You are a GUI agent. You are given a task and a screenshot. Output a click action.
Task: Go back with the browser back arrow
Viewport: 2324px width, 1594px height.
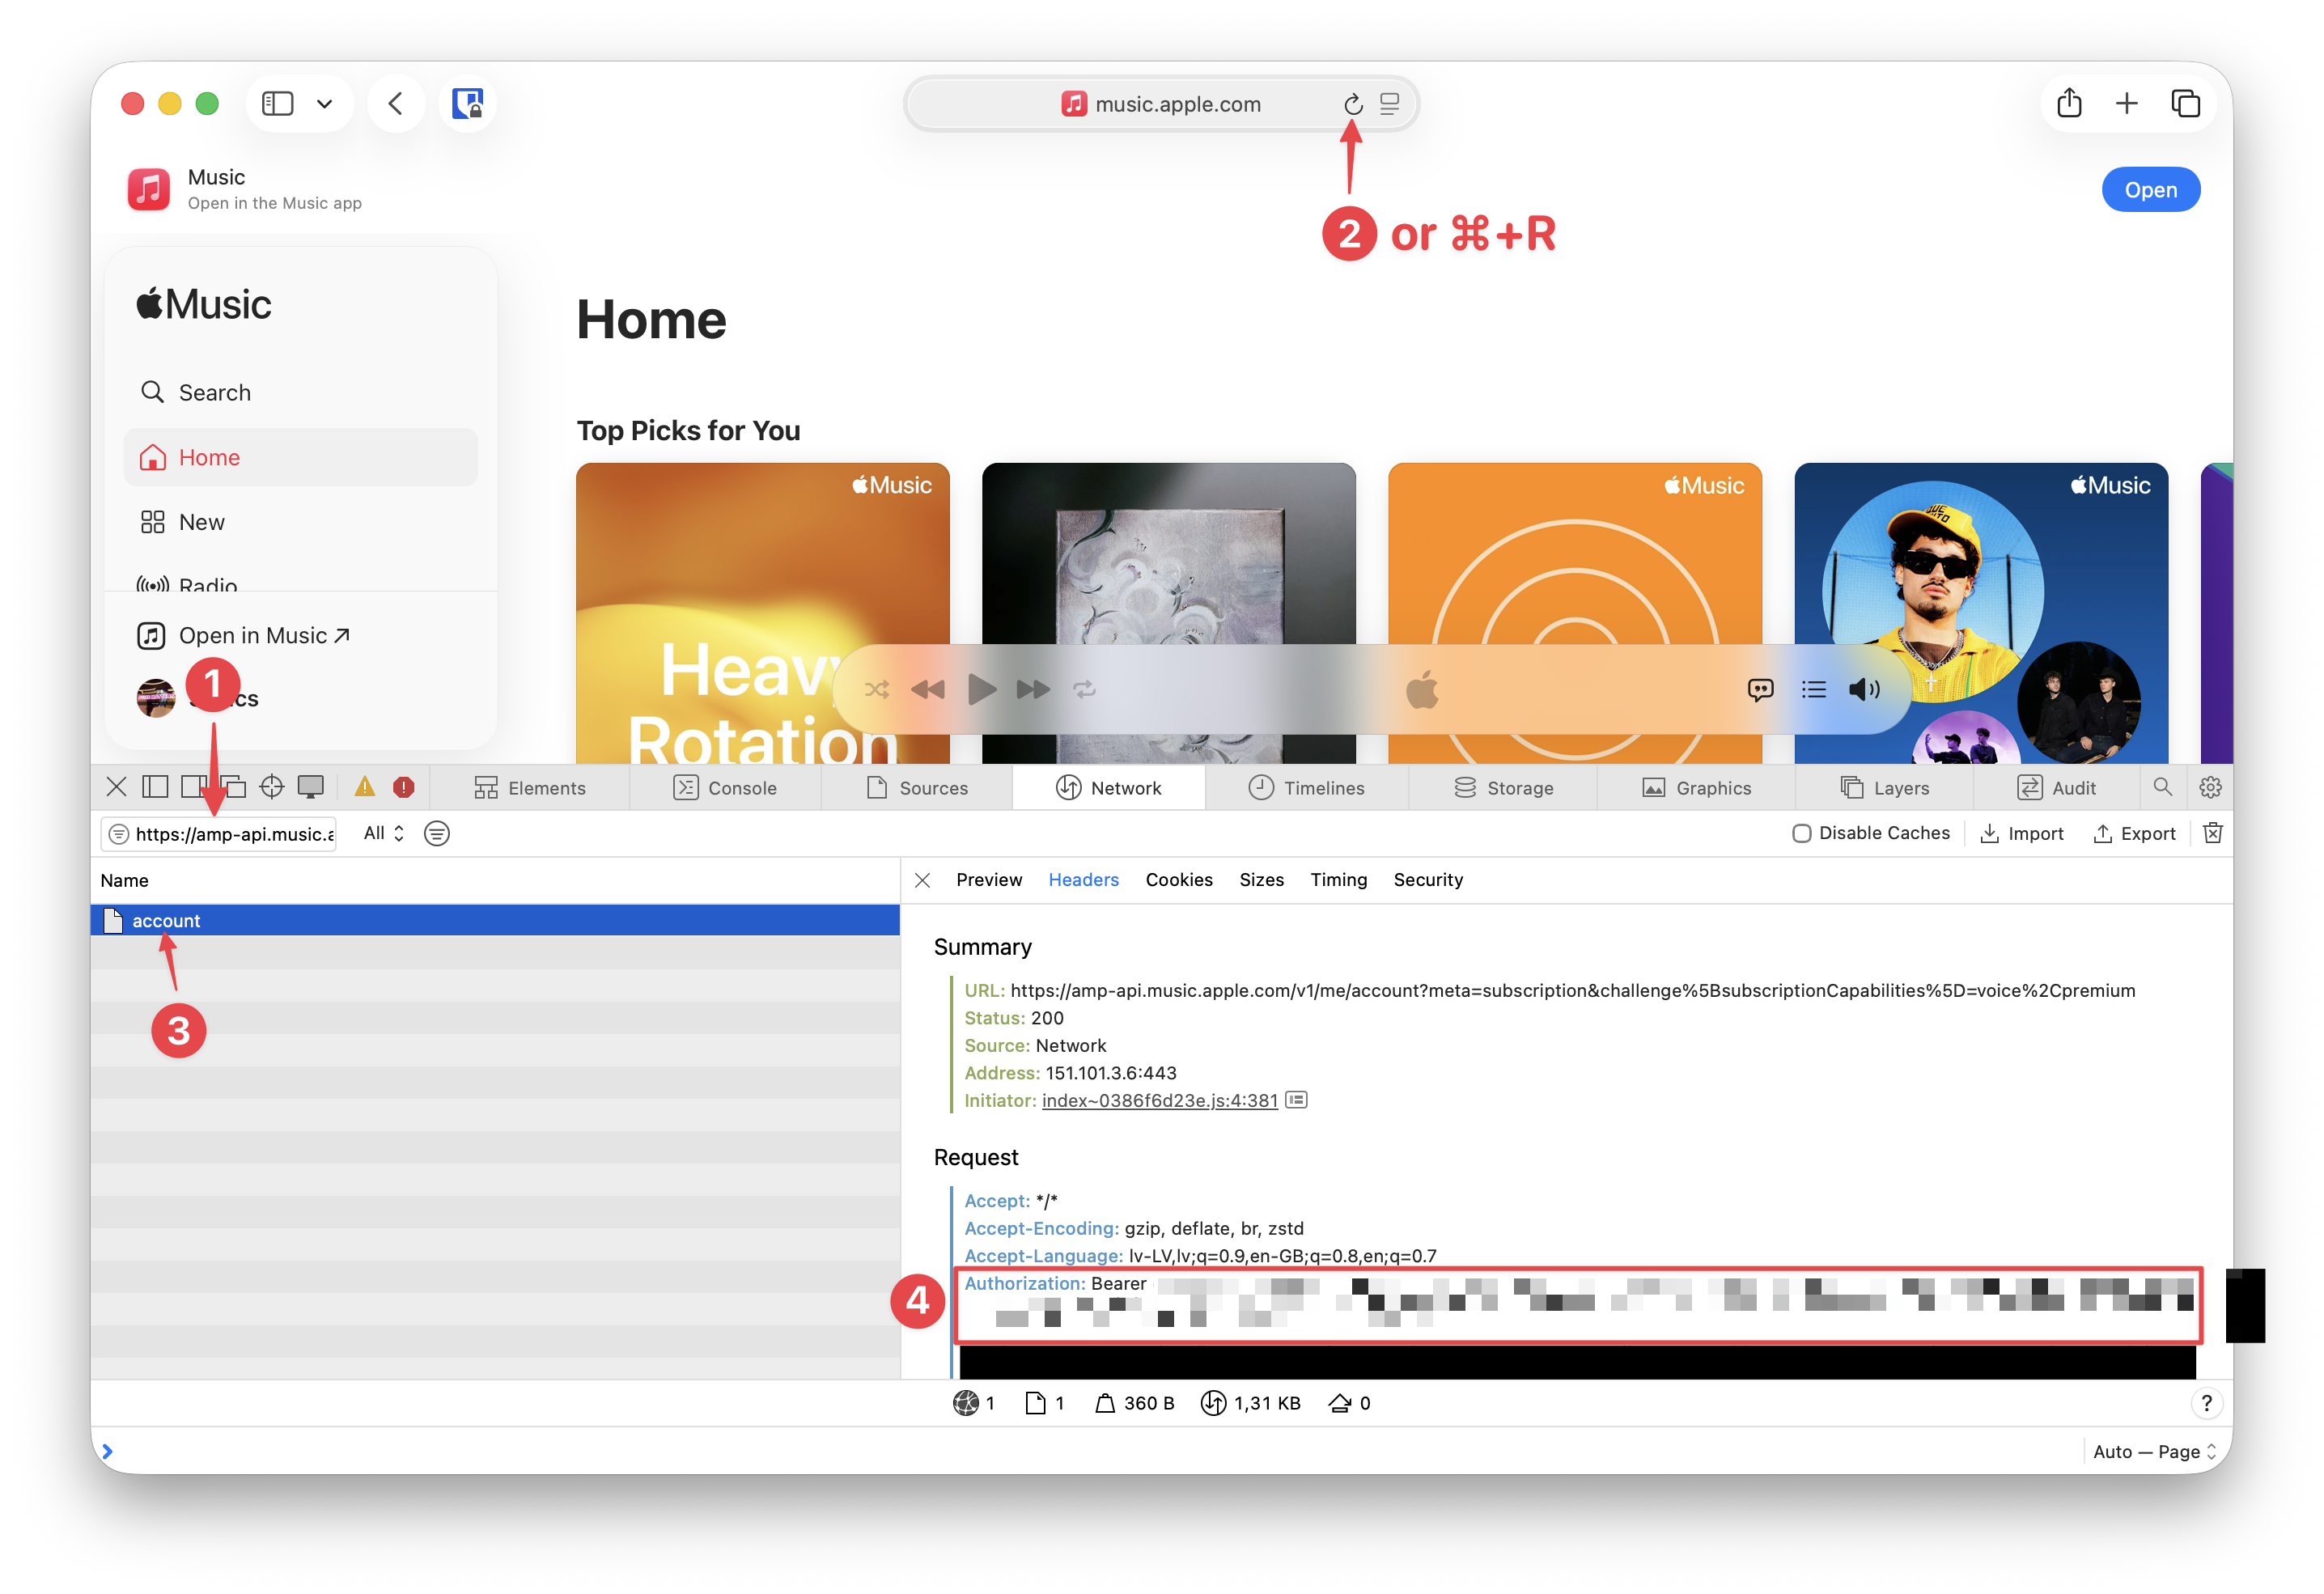click(396, 103)
